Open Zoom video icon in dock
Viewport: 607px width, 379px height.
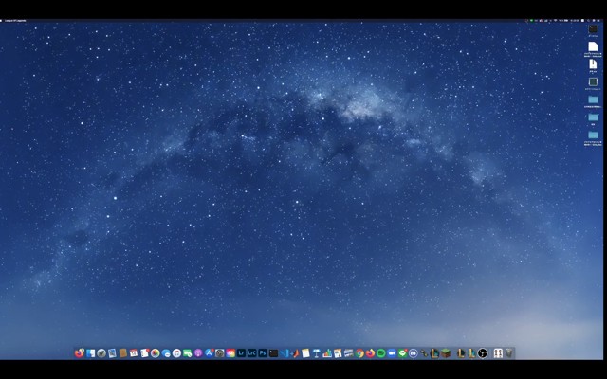pos(392,353)
